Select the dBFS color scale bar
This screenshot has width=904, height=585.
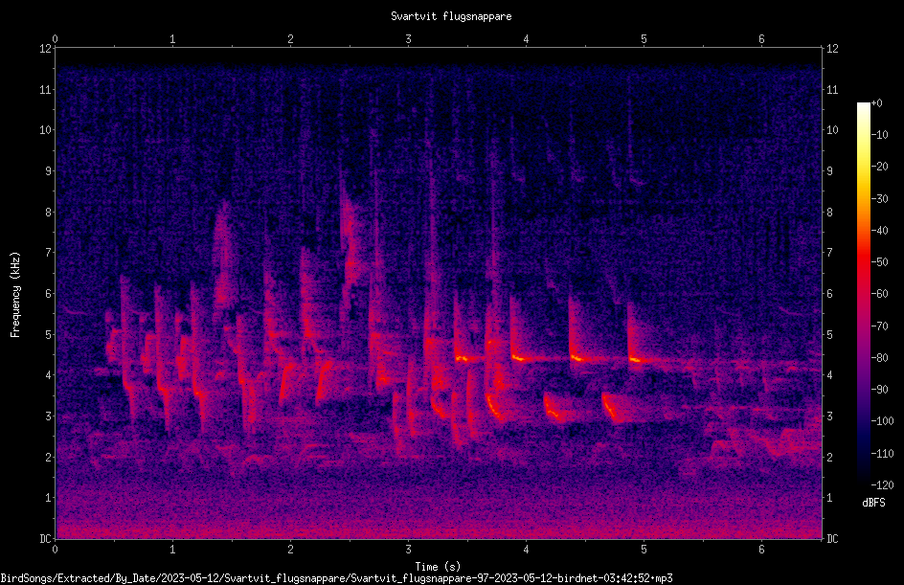863,294
